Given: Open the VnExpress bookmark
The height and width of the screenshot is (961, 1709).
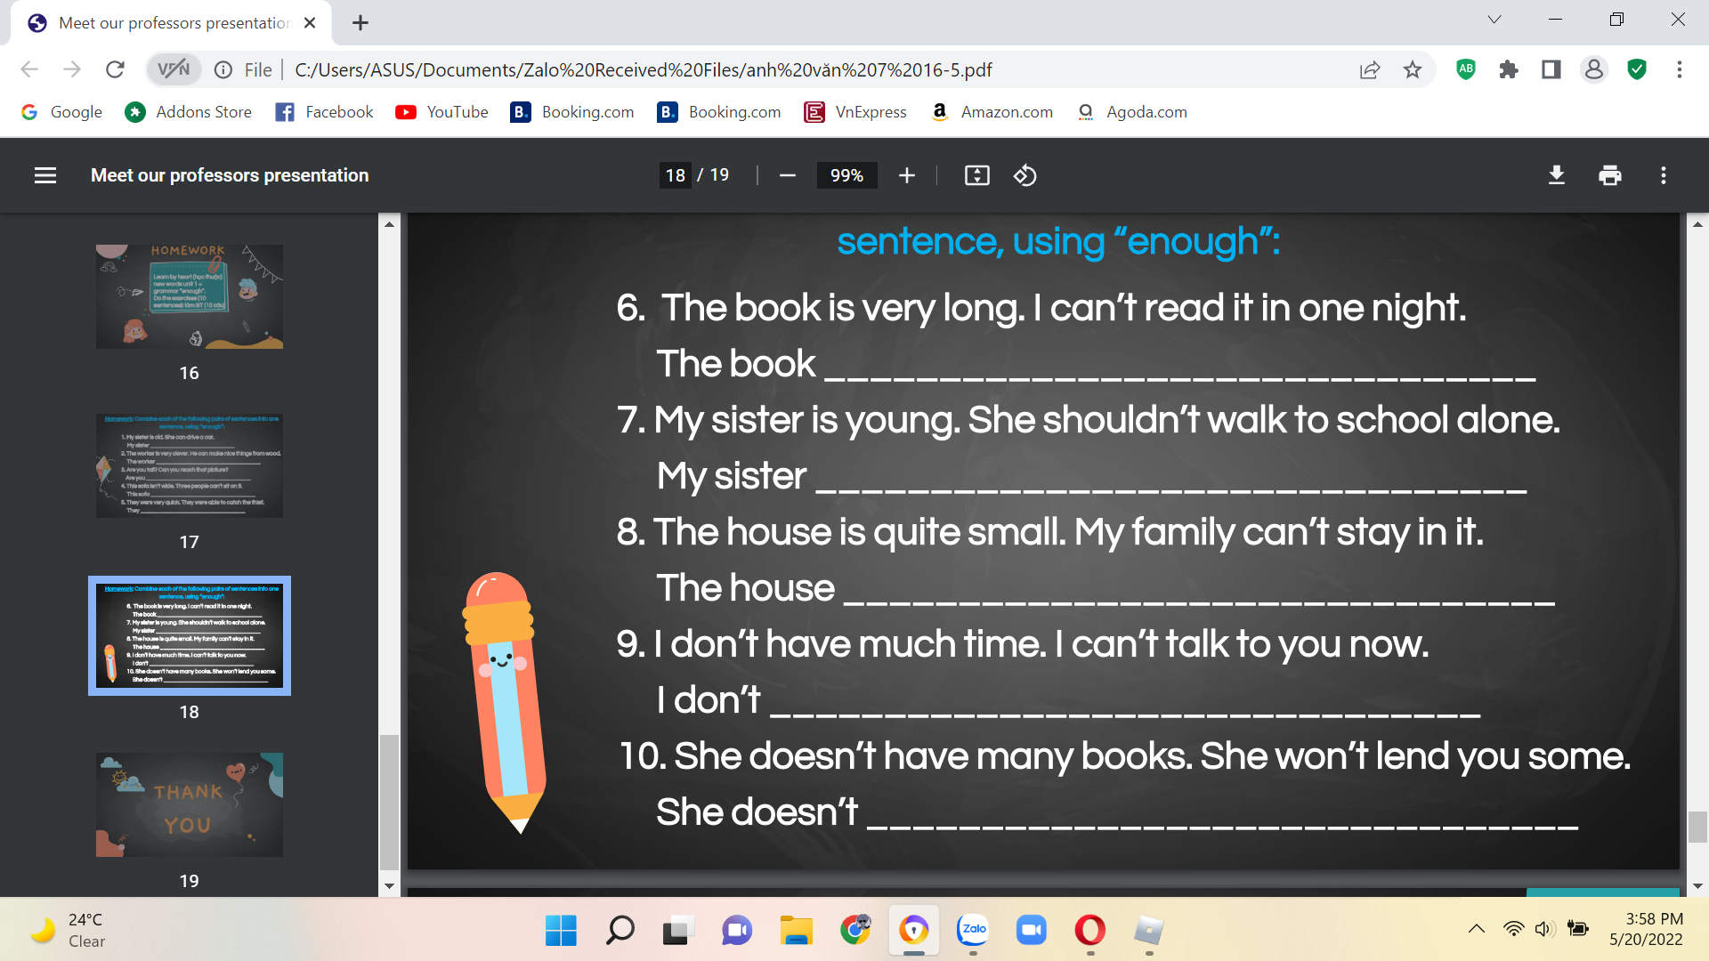Looking at the screenshot, I should [x=855, y=112].
